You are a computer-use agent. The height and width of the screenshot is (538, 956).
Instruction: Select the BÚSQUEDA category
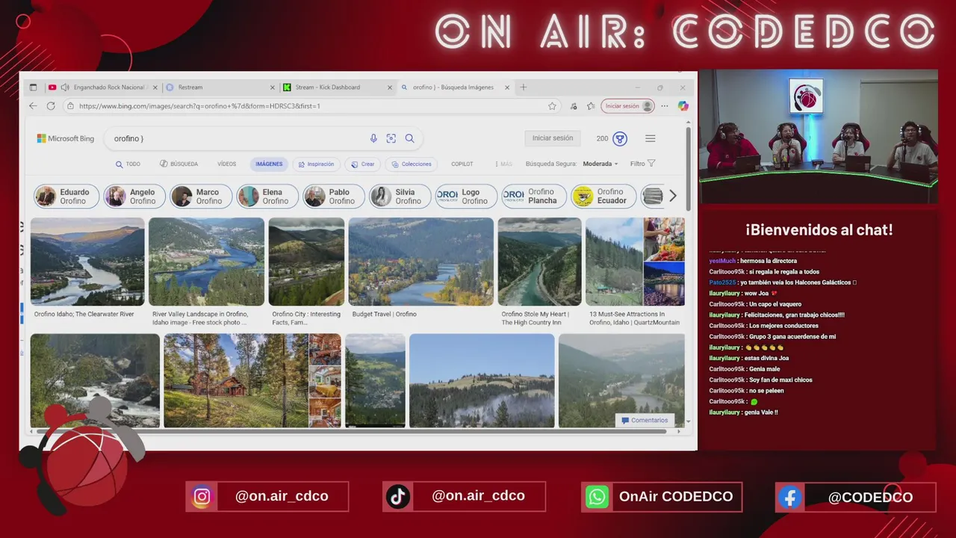coord(179,164)
